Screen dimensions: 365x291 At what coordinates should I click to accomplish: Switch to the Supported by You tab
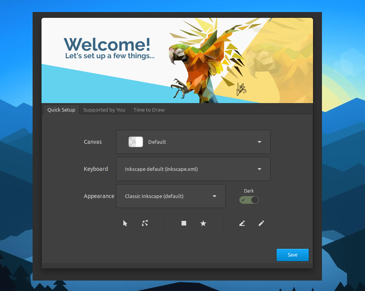pos(104,110)
